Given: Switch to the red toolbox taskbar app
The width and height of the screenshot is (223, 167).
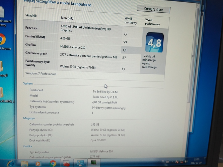Looking at the screenshot, I should tap(66, 163).
